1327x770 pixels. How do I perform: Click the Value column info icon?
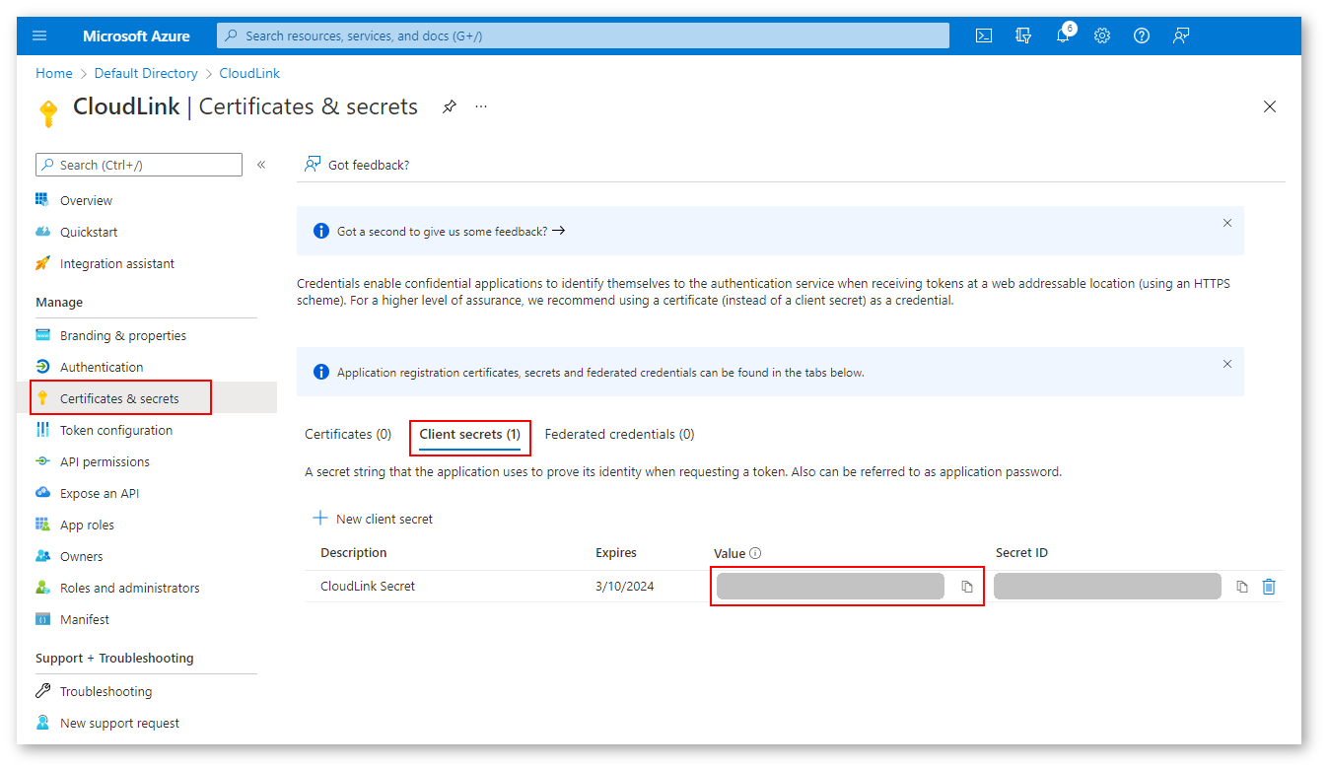(x=755, y=553)
